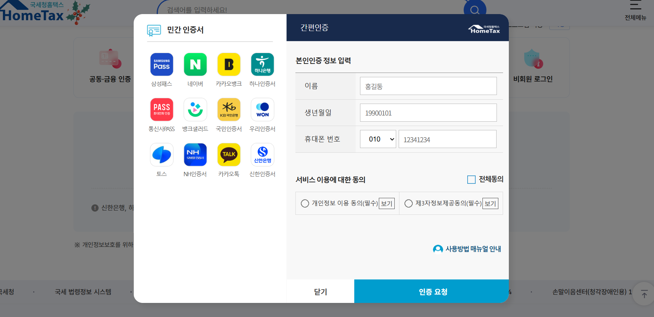Click the phone number input field

click(447, 139)
